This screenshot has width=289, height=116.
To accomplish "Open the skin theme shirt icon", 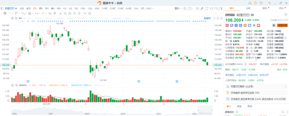I will (261, 3).
